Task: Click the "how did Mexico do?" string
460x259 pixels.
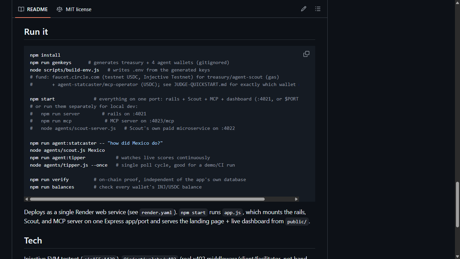Action: tap(135, 143)
